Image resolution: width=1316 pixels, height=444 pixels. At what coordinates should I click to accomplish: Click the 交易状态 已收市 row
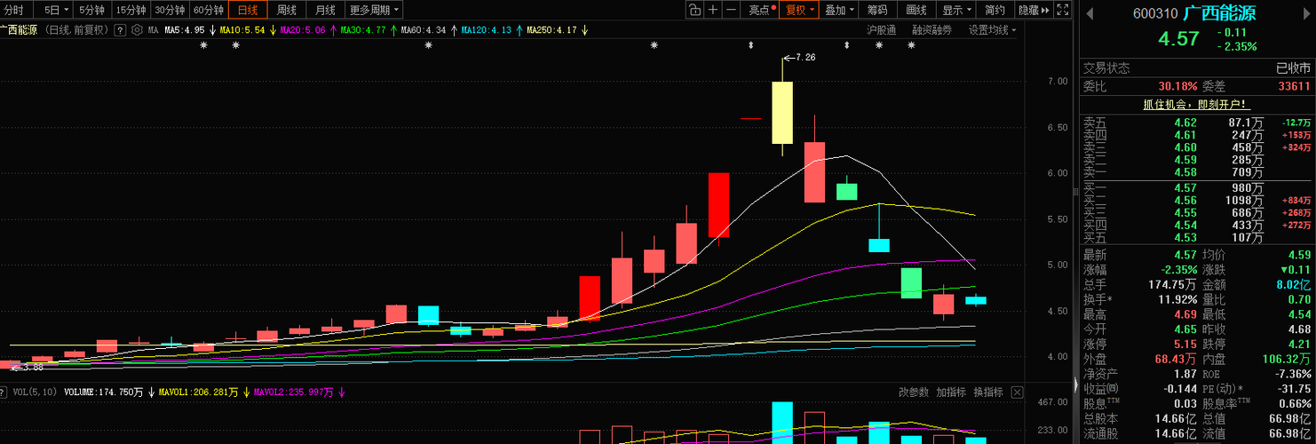pyautogui.click(x=1196, y=68)
